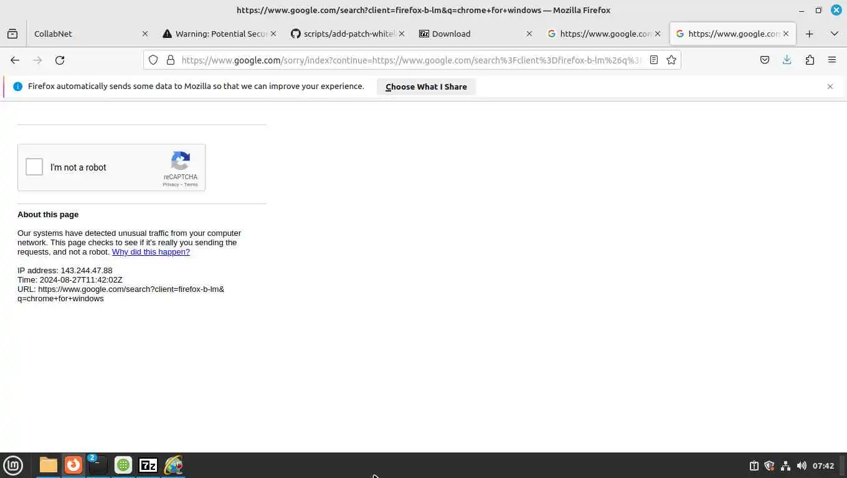Open the clock showing 07:42
Screen dimensions: 847x478
pyautogui.click(x=823, y=466)
